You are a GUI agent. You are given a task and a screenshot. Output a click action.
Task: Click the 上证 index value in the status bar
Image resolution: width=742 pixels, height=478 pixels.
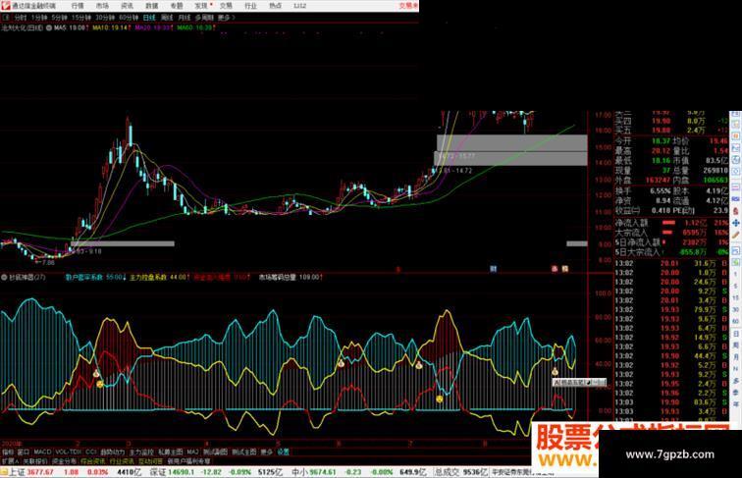click(x=40, y=472)
